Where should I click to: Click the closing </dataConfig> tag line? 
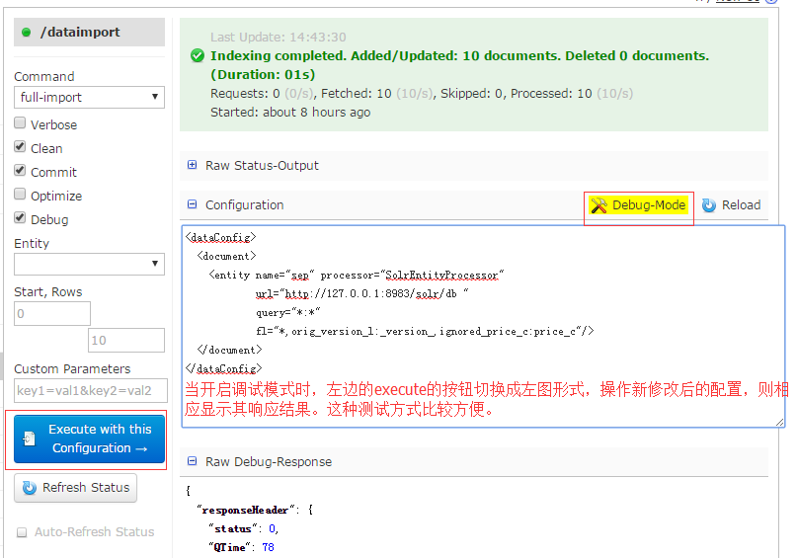223,368
